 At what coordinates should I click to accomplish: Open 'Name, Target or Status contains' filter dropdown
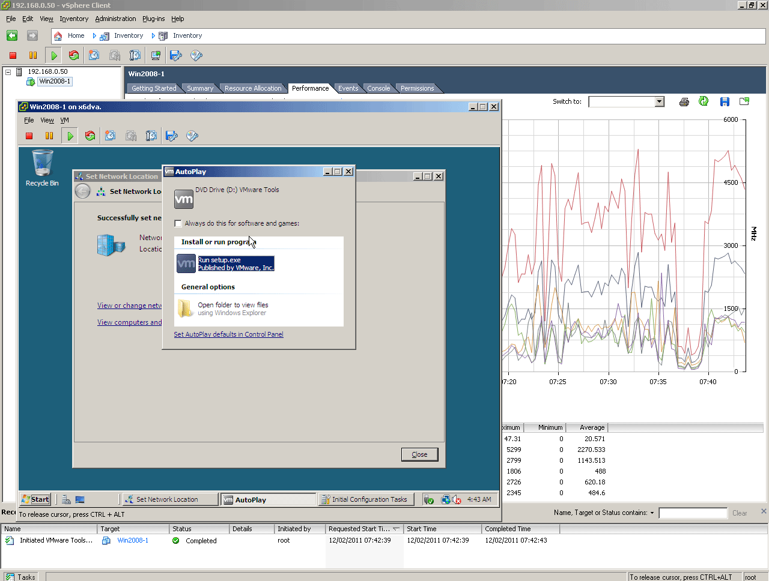[x=652, y=513]
